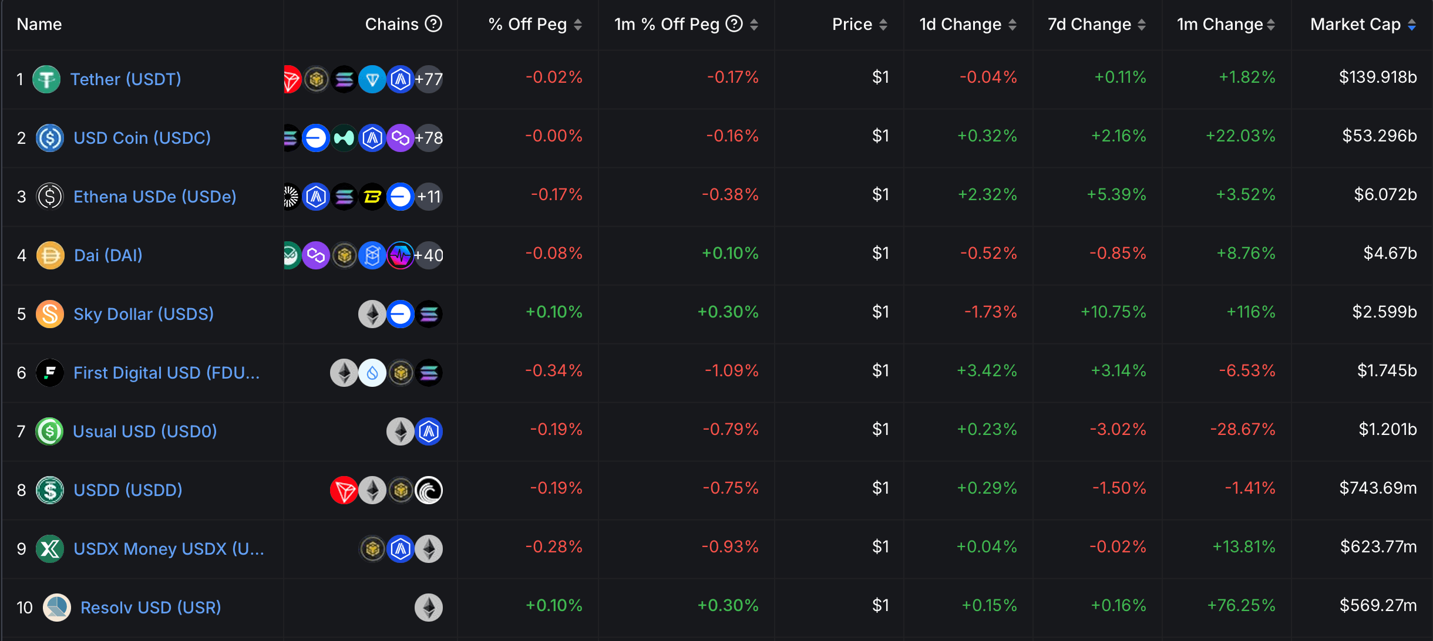Image resolution: width=1433 pixels, height=641 pixels.
Task: Click the Ethereum chain icon in Resolv USD row
Action: click(429, 608)
